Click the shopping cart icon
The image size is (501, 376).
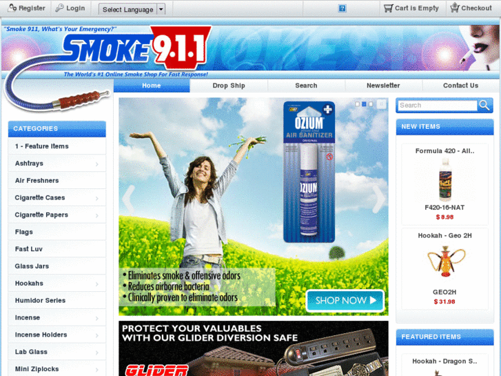coord(388,8)
